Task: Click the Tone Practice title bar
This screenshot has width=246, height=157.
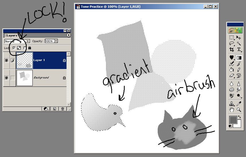Action: click(x=147, y=7)
